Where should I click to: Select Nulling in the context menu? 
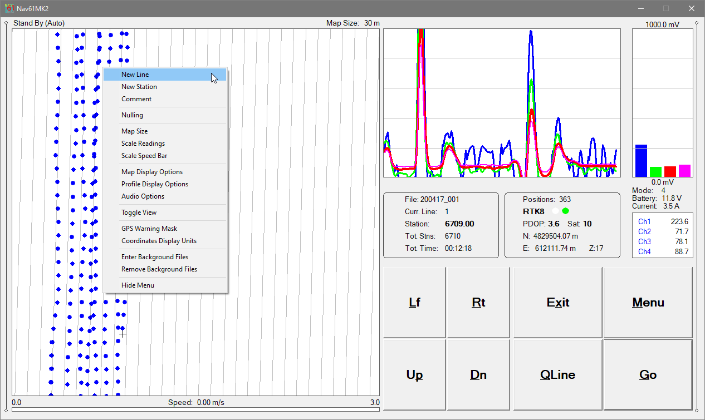(x=165, y=115)
